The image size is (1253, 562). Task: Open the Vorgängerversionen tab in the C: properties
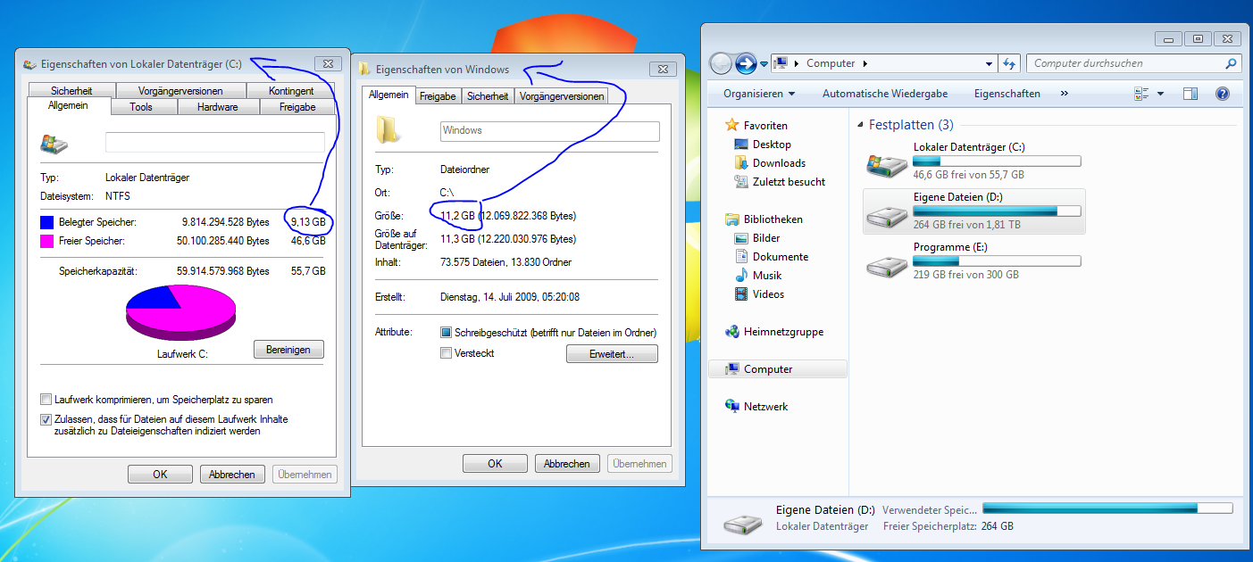(x=180, y=90)
